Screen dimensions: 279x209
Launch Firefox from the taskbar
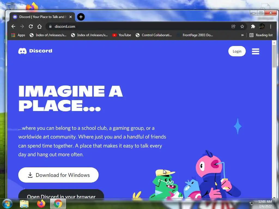point(41,204)
